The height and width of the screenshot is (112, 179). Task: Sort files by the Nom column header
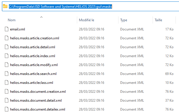point(11,20)
